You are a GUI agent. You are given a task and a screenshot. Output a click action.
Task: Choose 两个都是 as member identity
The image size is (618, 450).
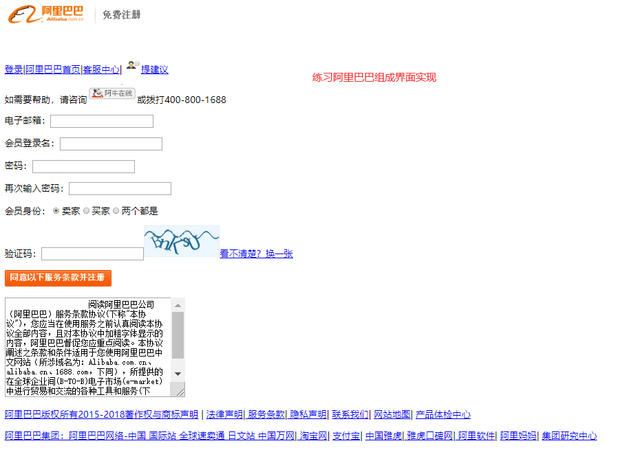116,211
